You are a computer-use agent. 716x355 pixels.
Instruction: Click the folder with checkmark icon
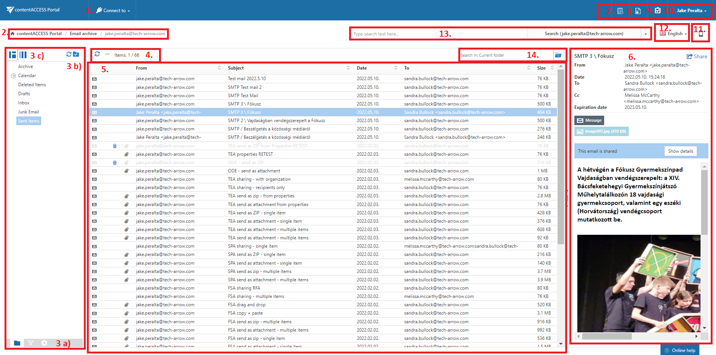[x=76, y=54]
